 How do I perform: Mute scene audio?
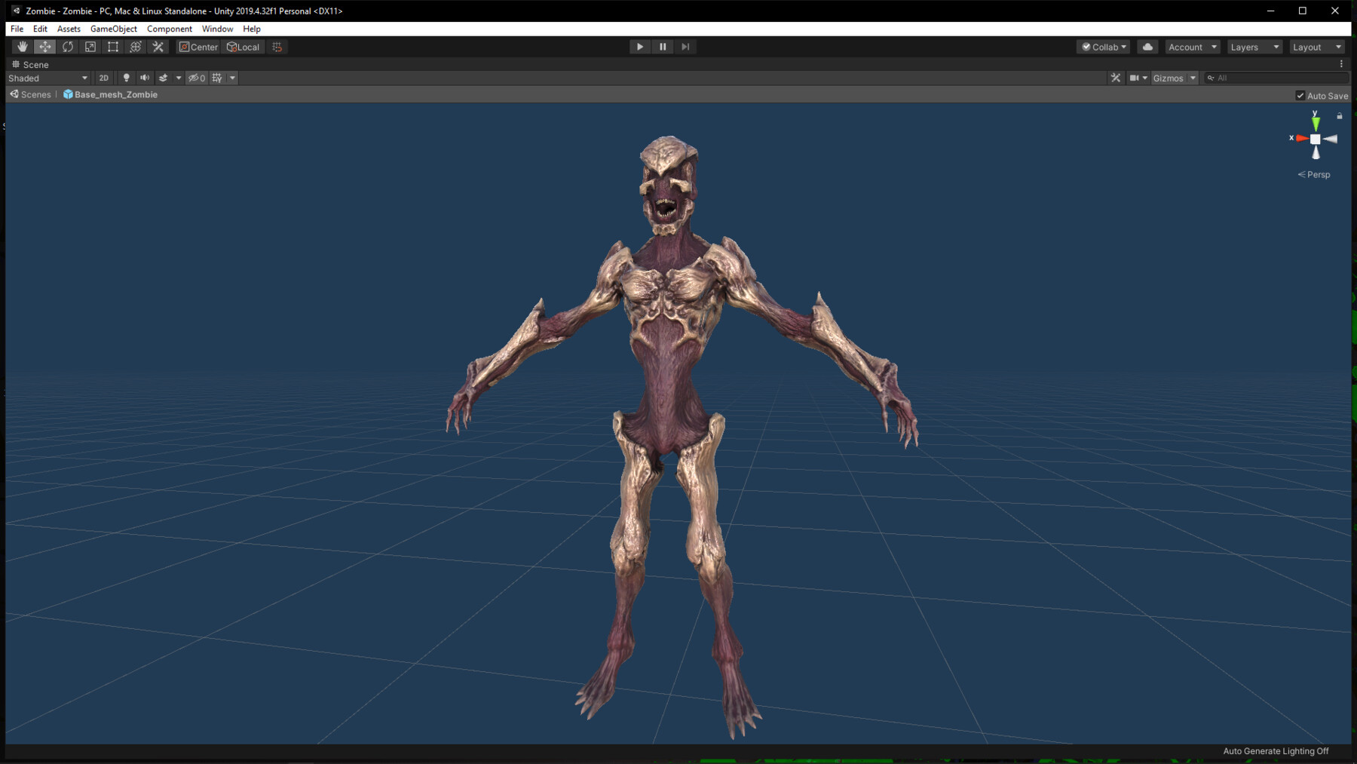[x=144, y=78]
